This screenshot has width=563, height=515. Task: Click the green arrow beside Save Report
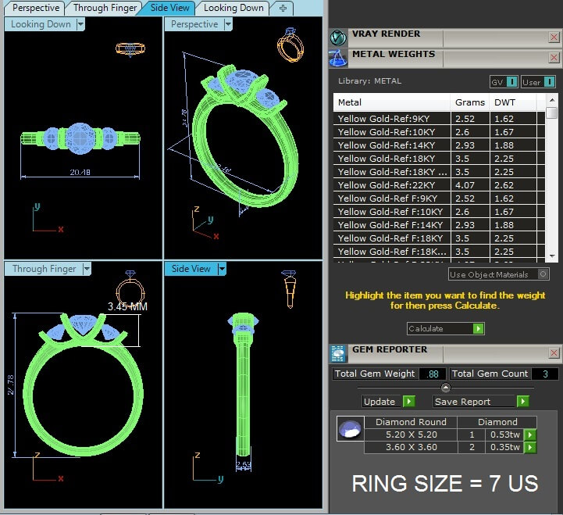click(x=522, y=402)
